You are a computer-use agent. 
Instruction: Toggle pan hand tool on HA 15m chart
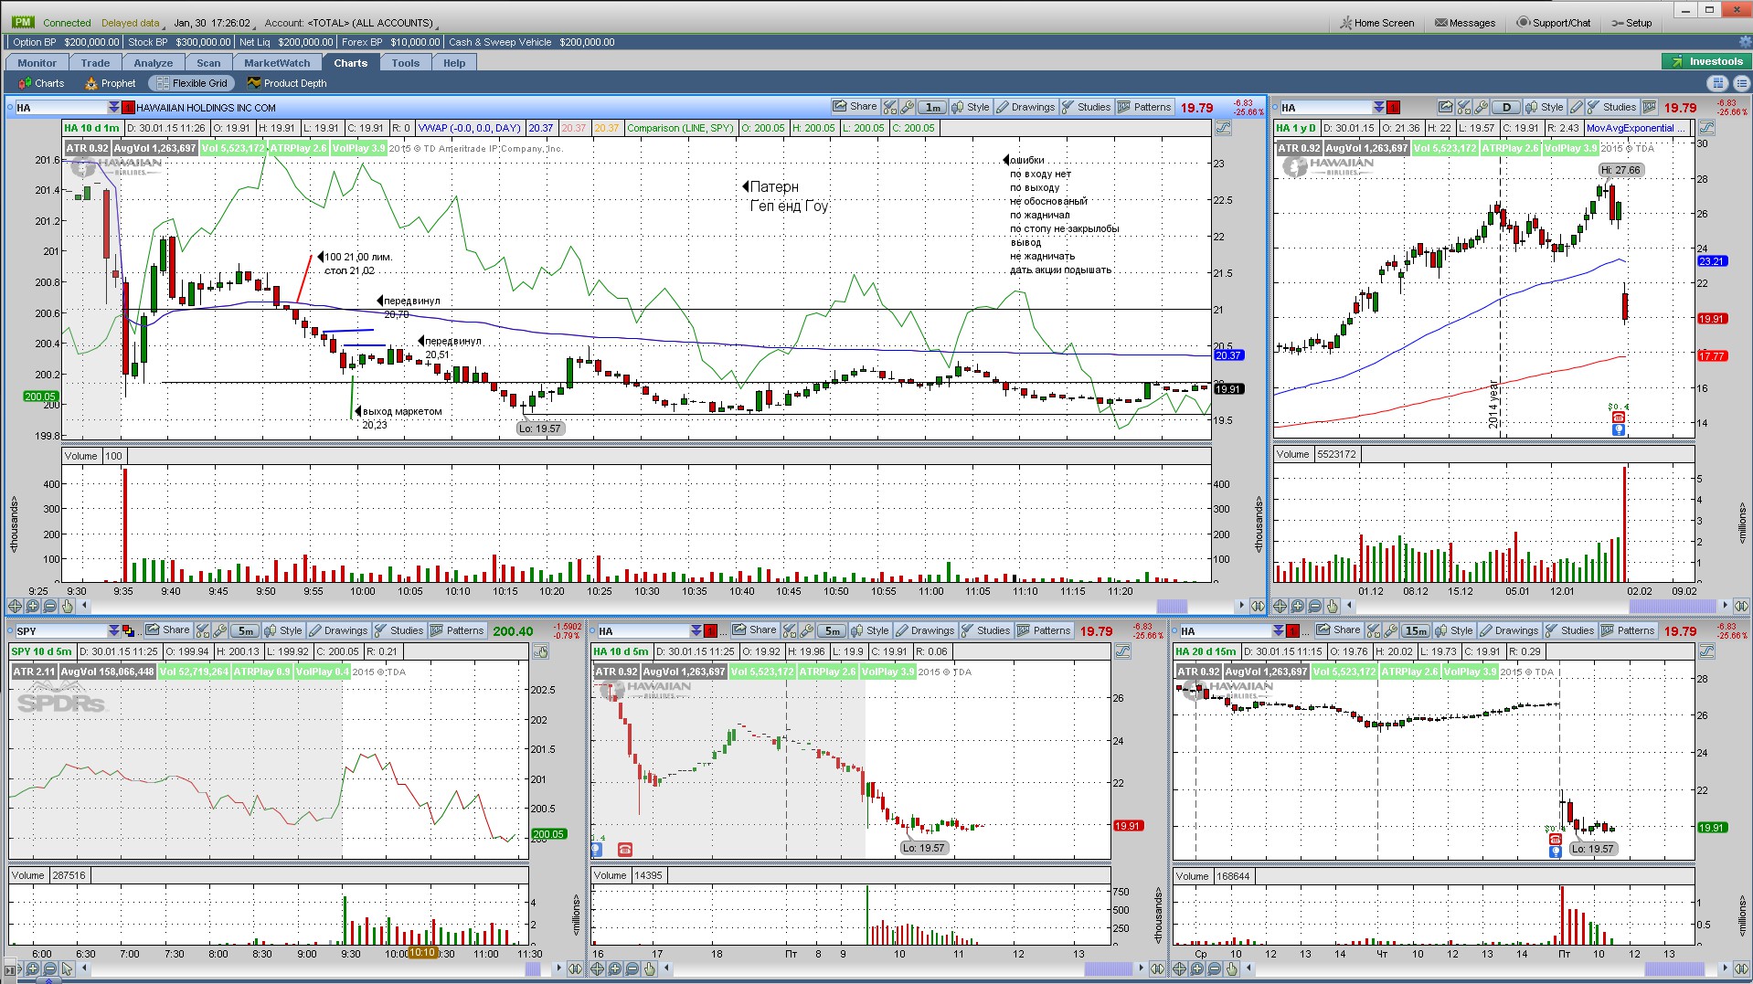tap(1232, 968)
